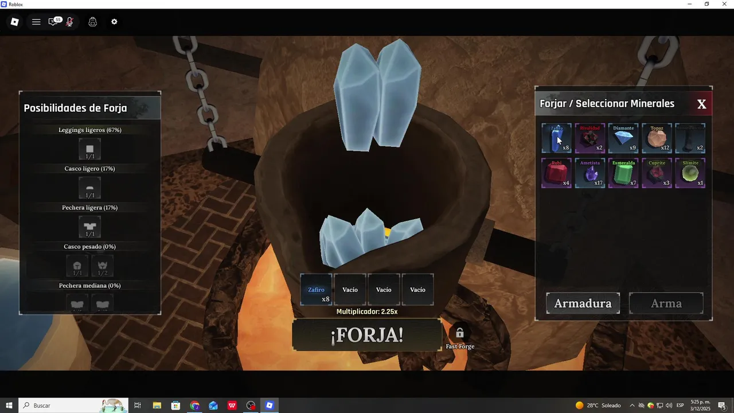Click the Casco pesado 1/1 thumbnail
The image size is (734, 413).
click(x=77, y=266)
